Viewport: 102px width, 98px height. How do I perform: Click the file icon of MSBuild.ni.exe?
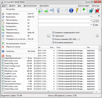(x=3, y=79)
